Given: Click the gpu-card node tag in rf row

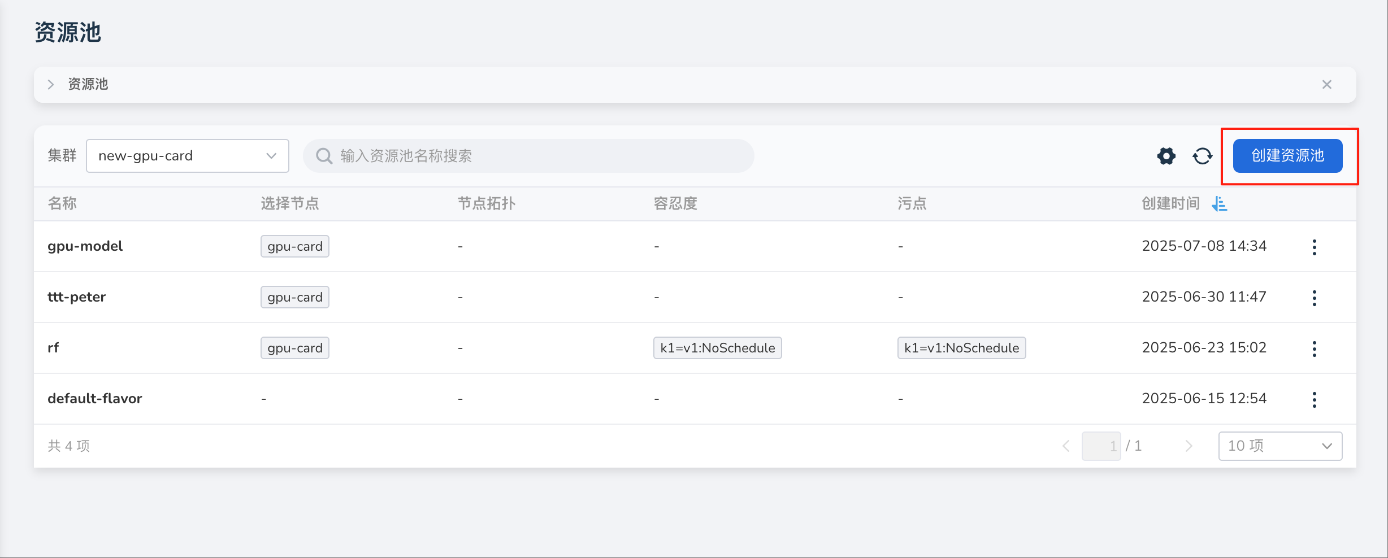Looking at the screenshot, I should pyautogui.click(x=294, y=348).
